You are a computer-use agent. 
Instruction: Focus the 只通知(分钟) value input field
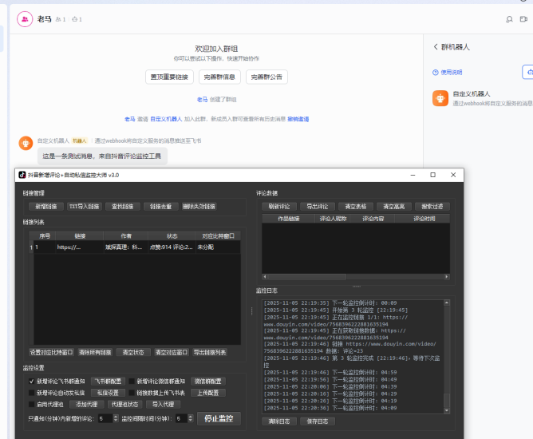[105, 418]
